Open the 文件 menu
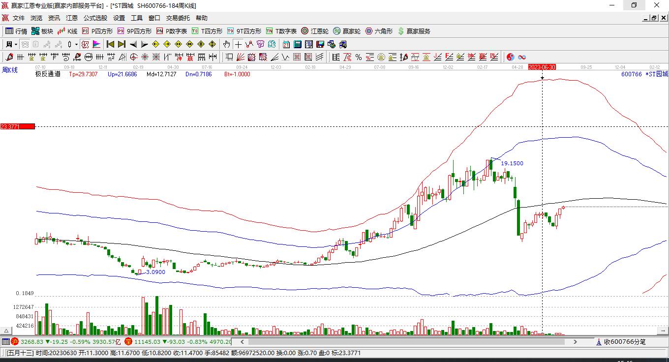Screen dimensions: 669x362 pyautogui.click(x=19, y=18)
